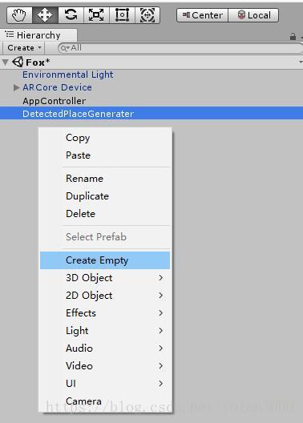Screen dimensions: 303x423
Task: Choose Paste from context menu
Action: (105, 155)
